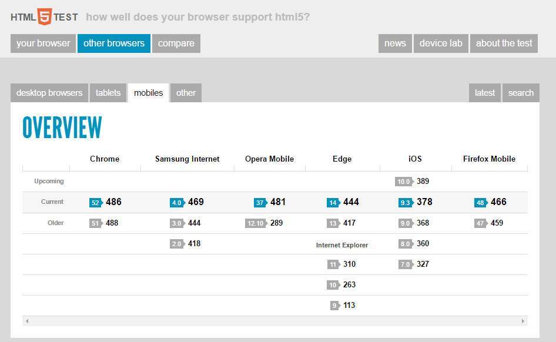Click the Upcoming row label
This screenshot has height=342, width=556.
[x=49, y=181]
